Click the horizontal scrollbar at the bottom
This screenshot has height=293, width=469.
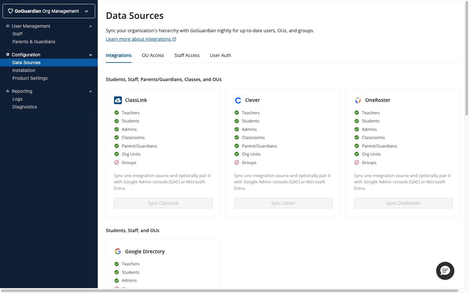coord(230,290)
